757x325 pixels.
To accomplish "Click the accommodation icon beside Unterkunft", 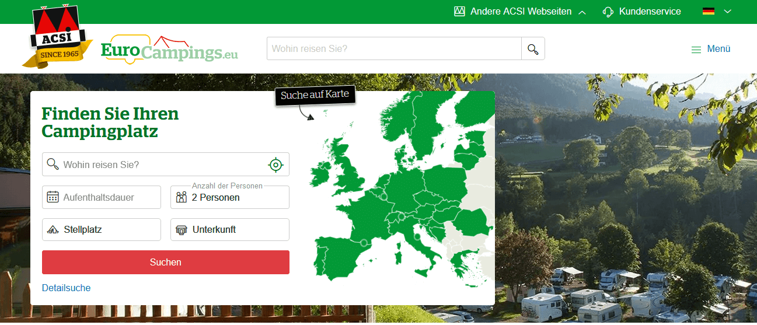I will tap(182, 230).
